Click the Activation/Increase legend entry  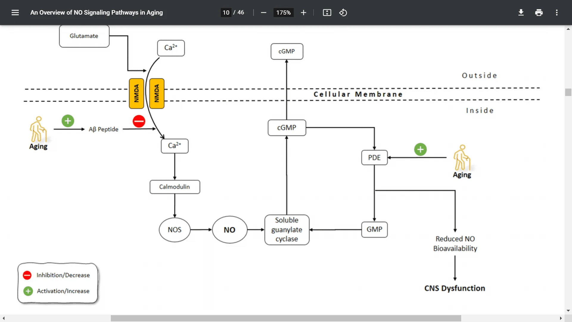(57, 291)
